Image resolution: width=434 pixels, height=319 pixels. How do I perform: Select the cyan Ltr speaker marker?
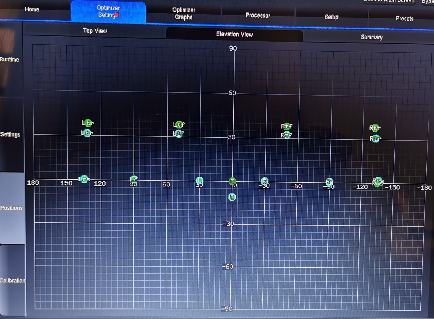click(87, 133)
